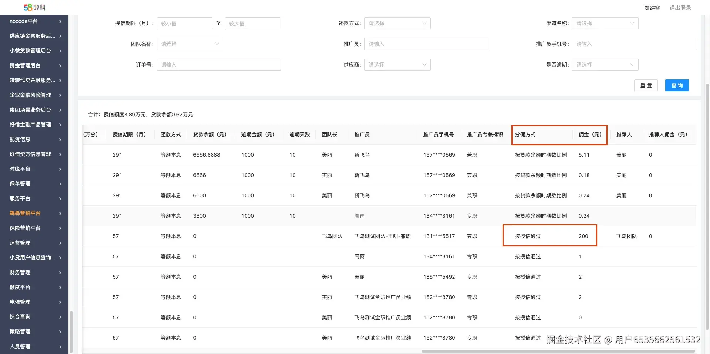
Task: Click the 58数科 logo
Action: 34,7
